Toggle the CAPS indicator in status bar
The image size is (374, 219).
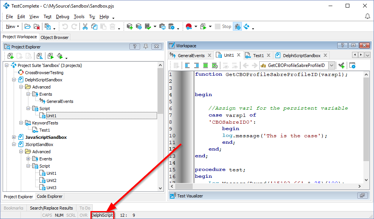pyautogui.click(x=47, y=215)
